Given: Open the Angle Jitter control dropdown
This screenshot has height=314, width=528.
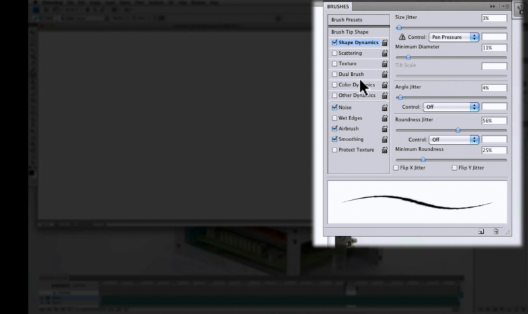Looking at the screenshot, I should tap(451, 107).
